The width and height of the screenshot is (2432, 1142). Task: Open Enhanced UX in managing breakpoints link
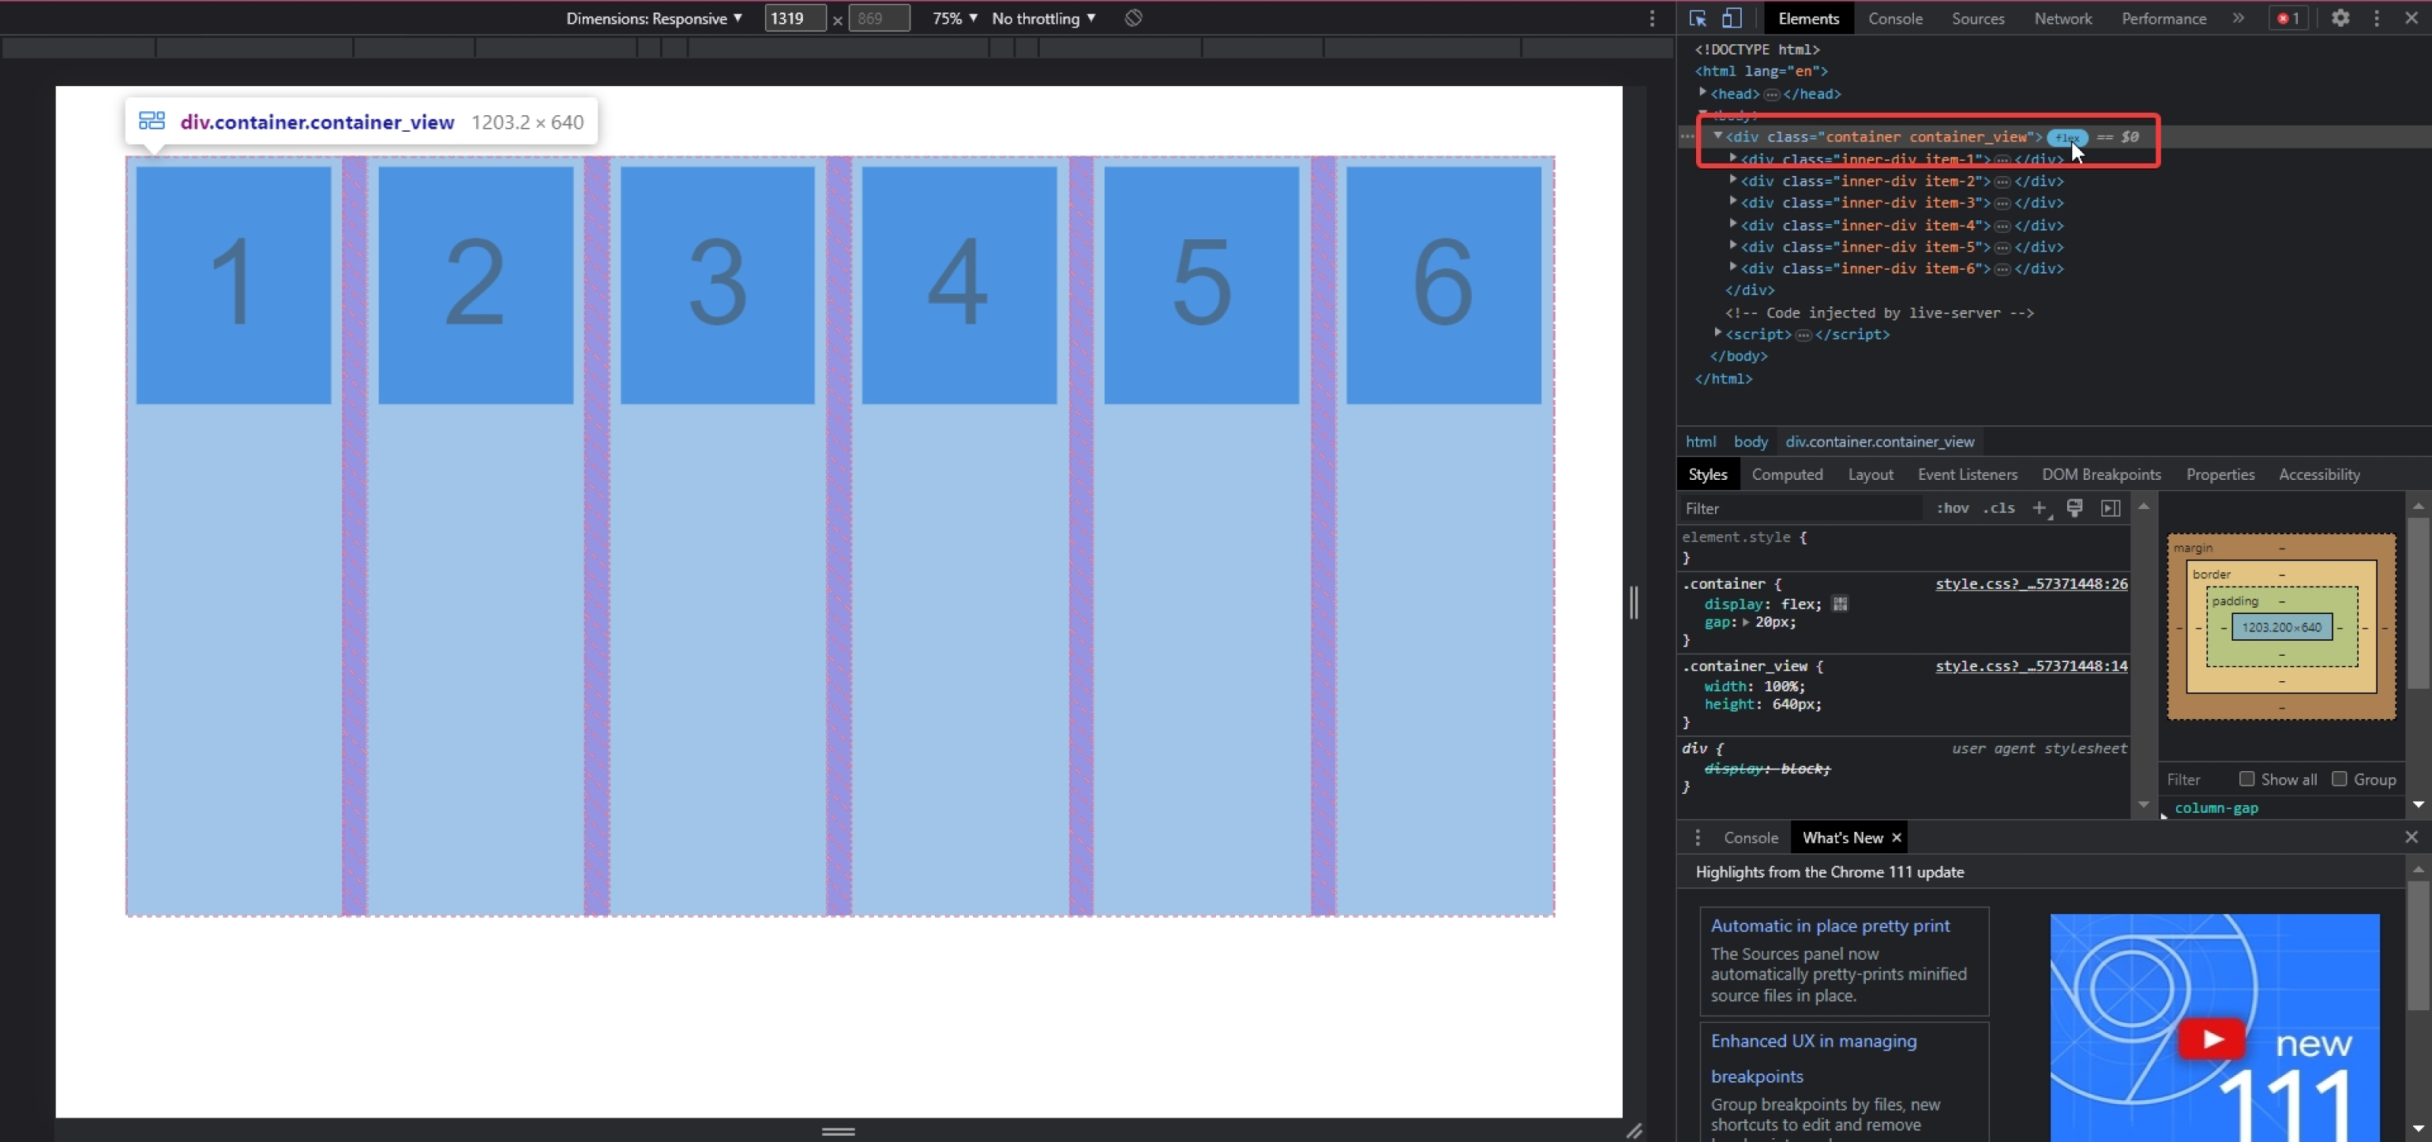1814,1058
